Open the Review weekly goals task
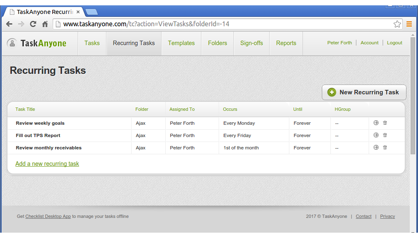The height and width of the screenshot is (238, 418). point(40,123)
